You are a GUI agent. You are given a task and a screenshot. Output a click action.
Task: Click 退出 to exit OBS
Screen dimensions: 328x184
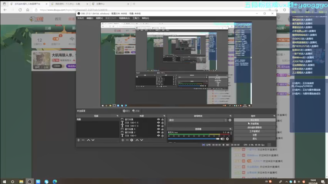[x=255, y=139]
